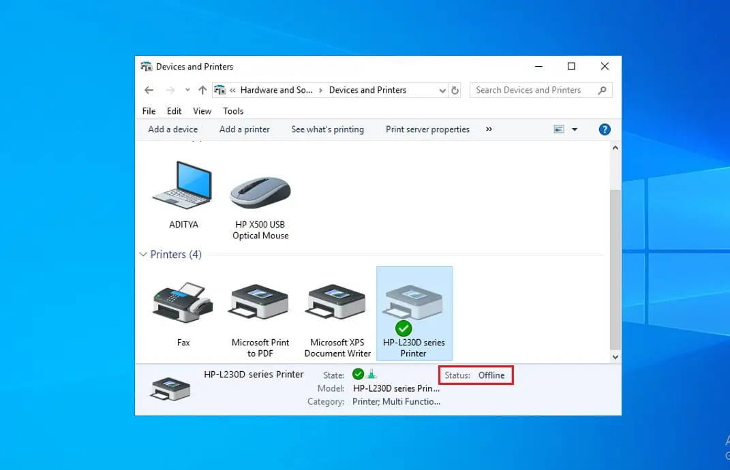Click the shared network state icon
Screen dimensions: 730x470
[x=371, y=374]
